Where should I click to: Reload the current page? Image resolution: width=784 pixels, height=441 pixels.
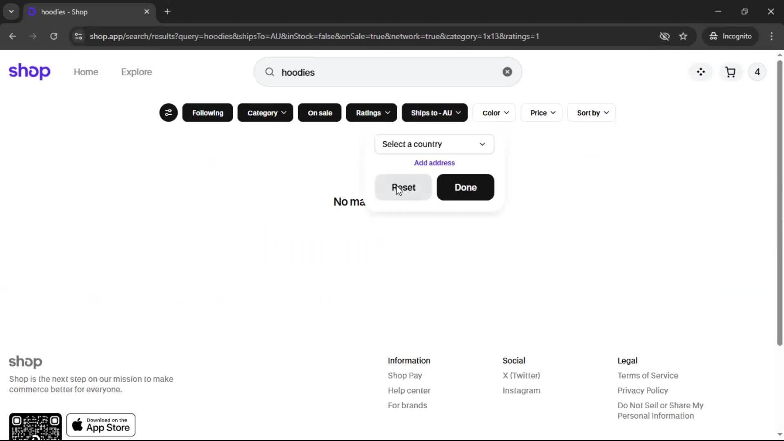coord(53,36)
